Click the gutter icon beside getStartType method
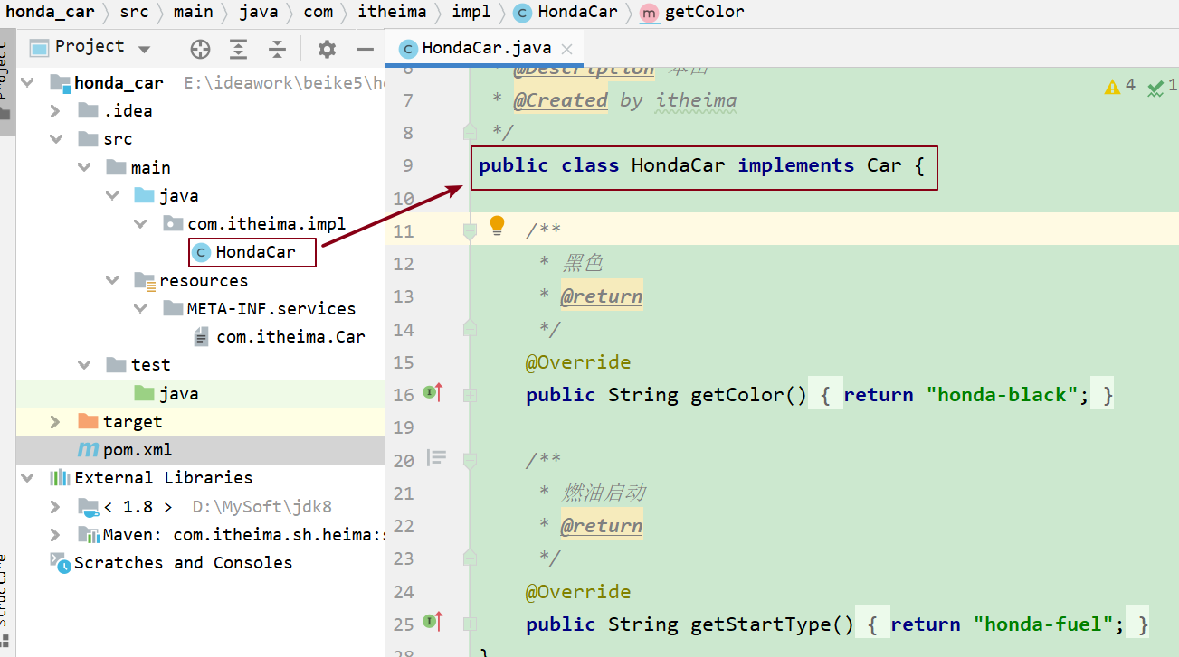The image size is (1179, 657). (433, 623)
